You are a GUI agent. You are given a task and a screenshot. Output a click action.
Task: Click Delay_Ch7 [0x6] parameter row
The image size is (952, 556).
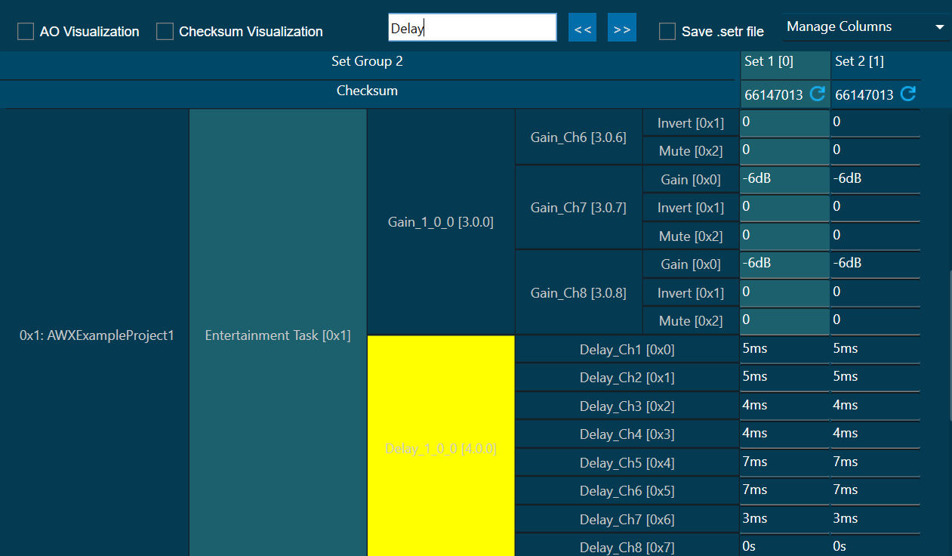click(627, 520)
